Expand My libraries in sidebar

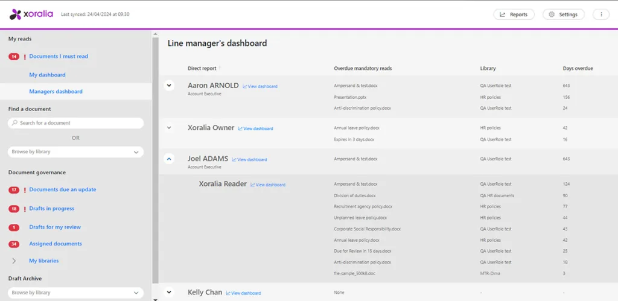pos(14,261)
